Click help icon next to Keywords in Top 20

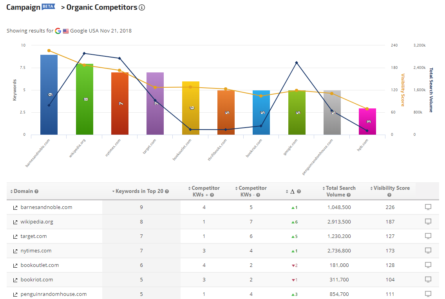point(167,191)
